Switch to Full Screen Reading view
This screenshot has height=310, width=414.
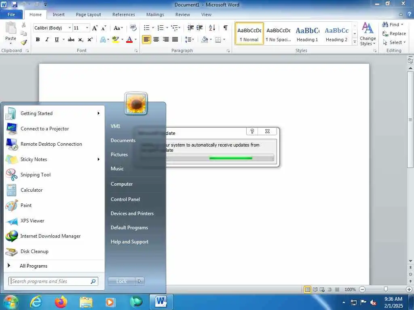point(315,289)
